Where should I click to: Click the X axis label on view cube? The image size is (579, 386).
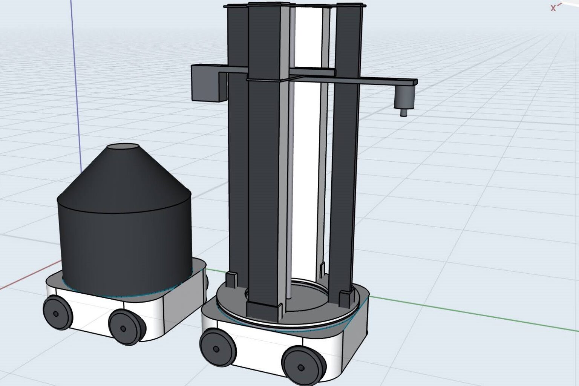tap(553, 8)
